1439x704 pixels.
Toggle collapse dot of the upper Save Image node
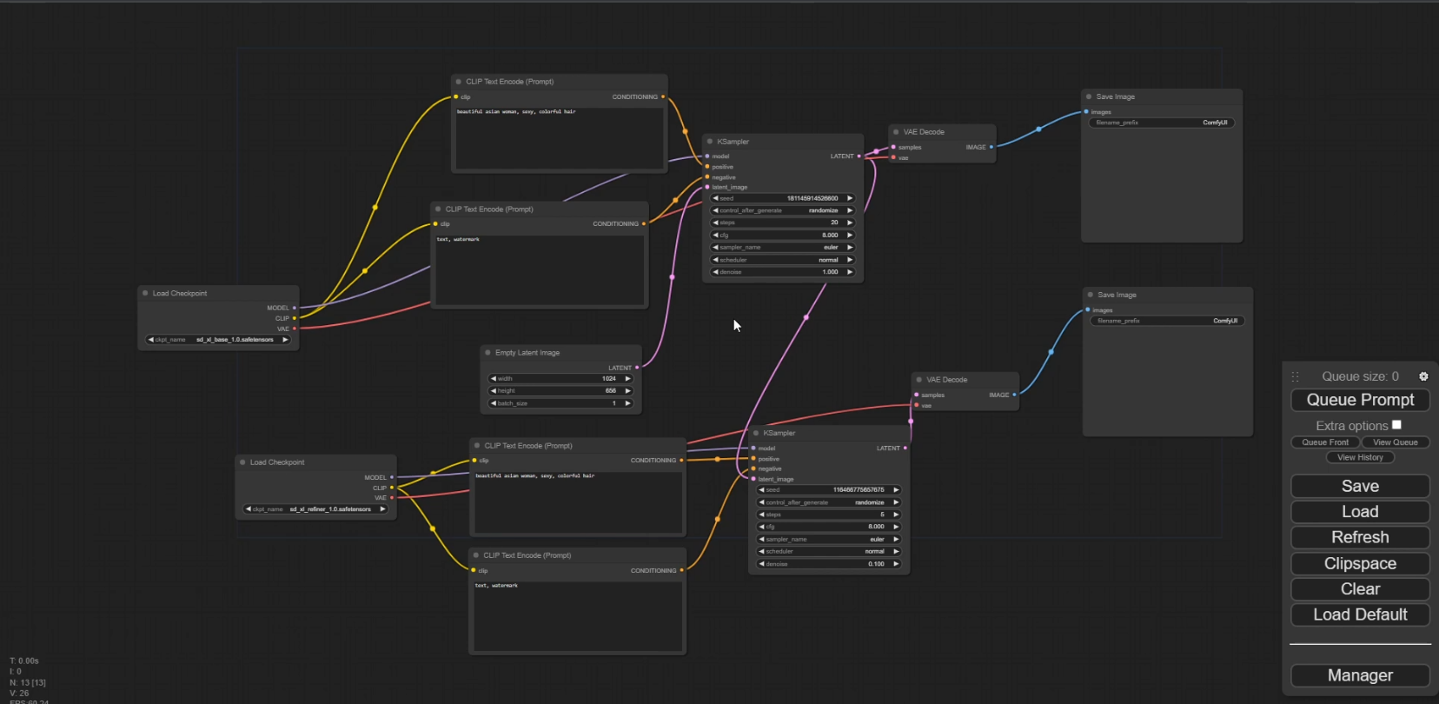click(1089, 96)
